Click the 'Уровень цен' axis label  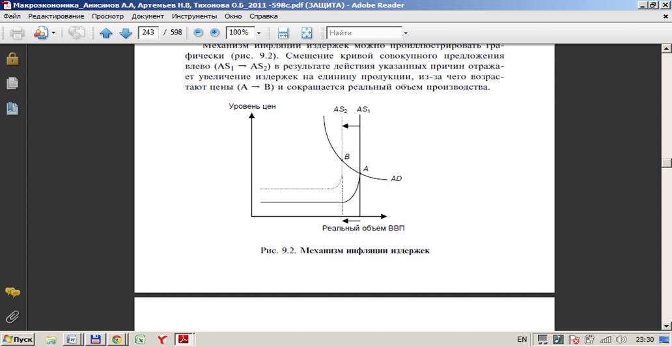click(252, 107)
